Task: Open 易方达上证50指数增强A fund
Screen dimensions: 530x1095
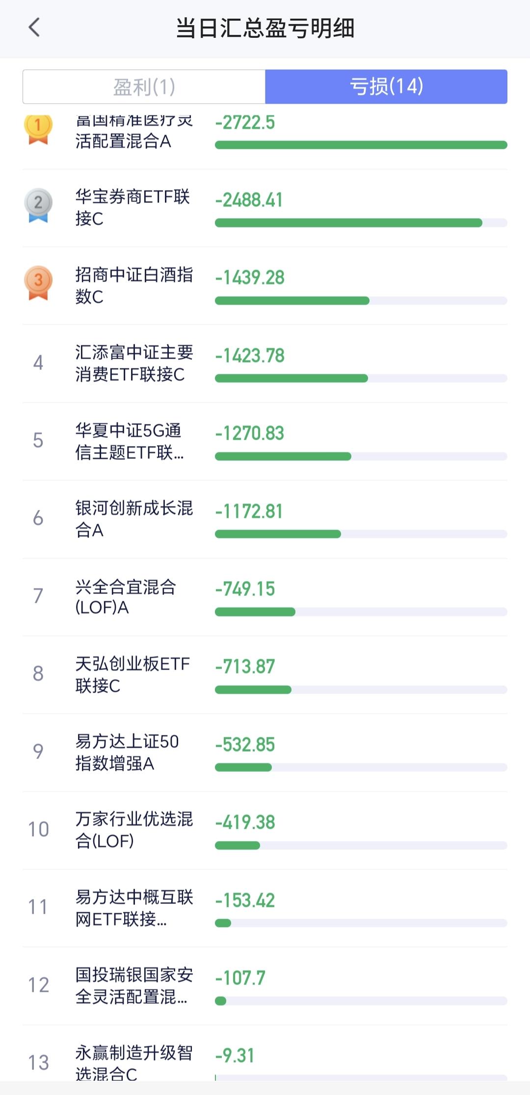Action: (x=127, y=752)
